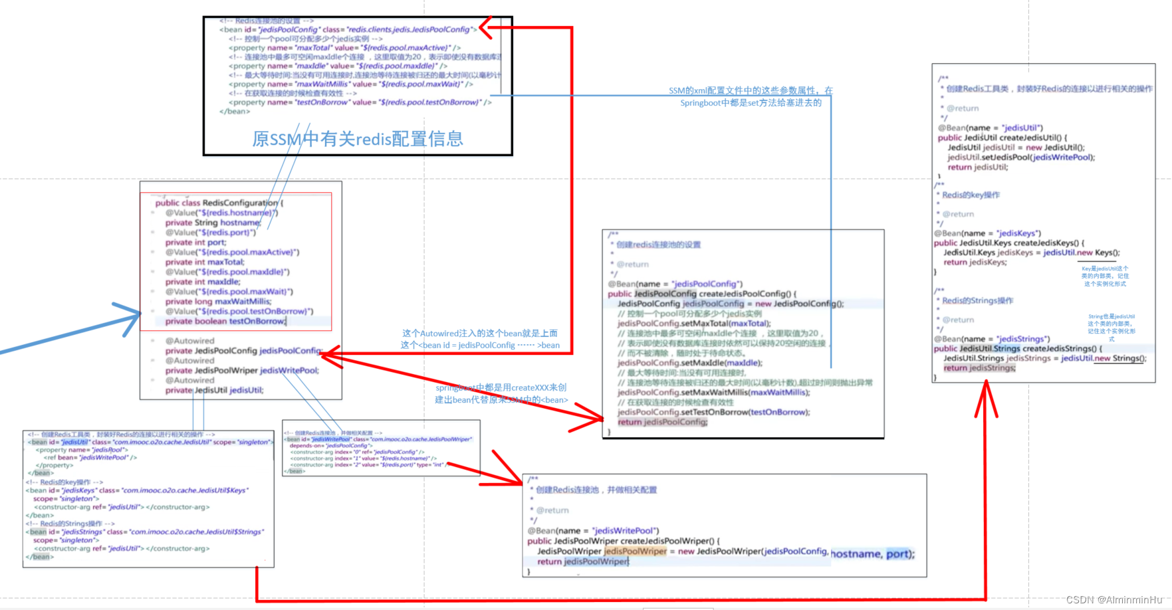Click XML bean id="jedisWritePool" line in small panel
The image size is (1172, 610).
(x=379, y=439)
